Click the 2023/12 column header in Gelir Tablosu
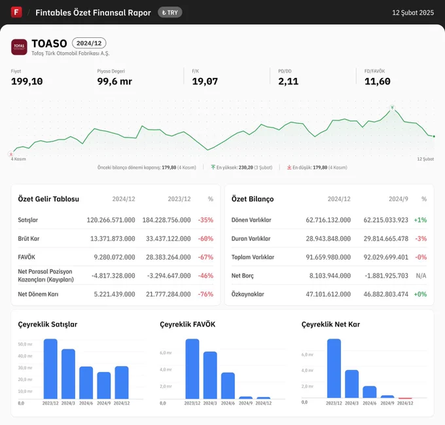This screenshot has width=445, height=425. pyautogui.click(x=179, y=199)
